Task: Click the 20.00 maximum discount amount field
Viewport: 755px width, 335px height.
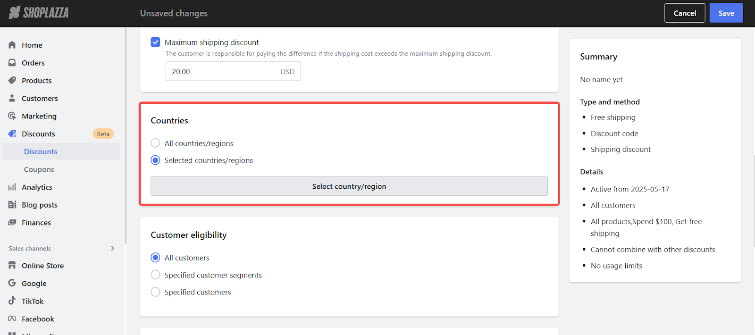Action: click(233, 72)
